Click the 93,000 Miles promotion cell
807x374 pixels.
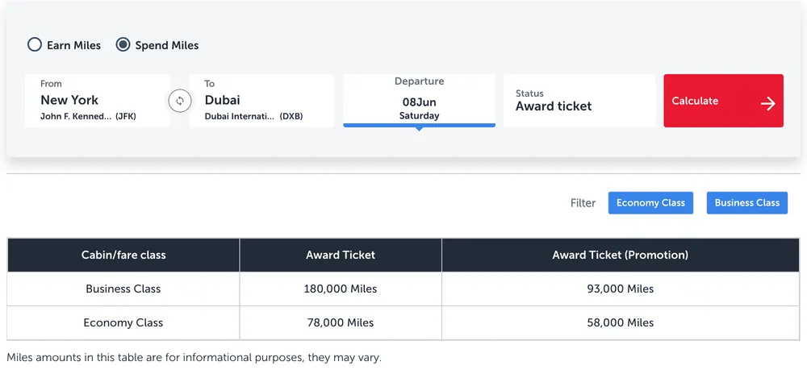[x=620, y=289]
